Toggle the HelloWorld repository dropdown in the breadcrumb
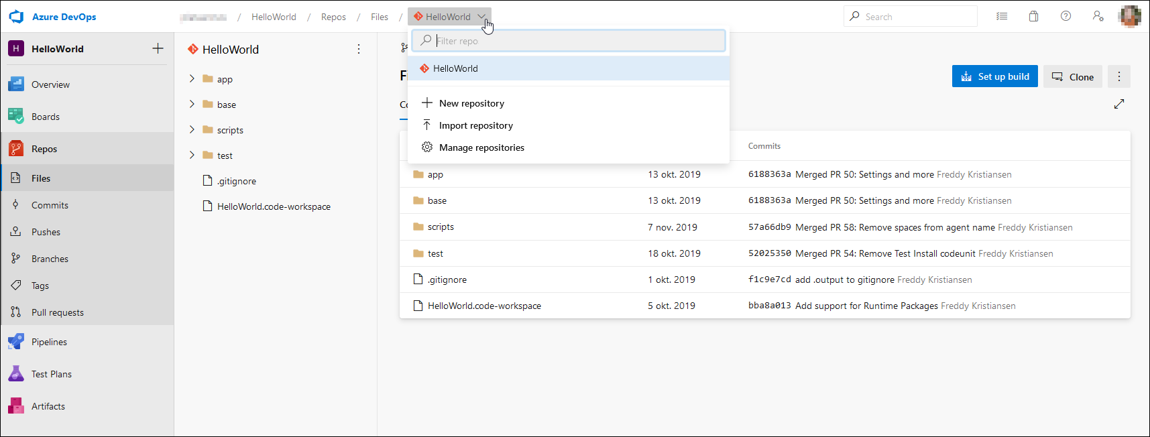 pyautogui.click(x=449, y=17)
